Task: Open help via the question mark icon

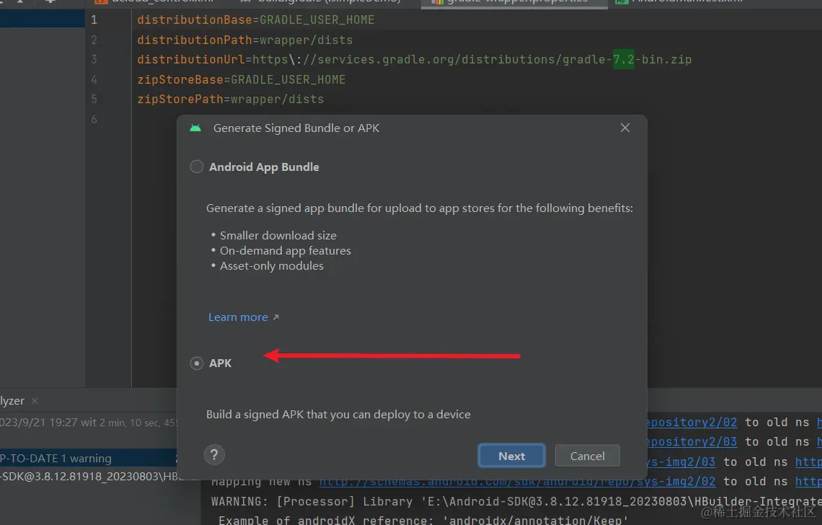Action: point(214,455)
